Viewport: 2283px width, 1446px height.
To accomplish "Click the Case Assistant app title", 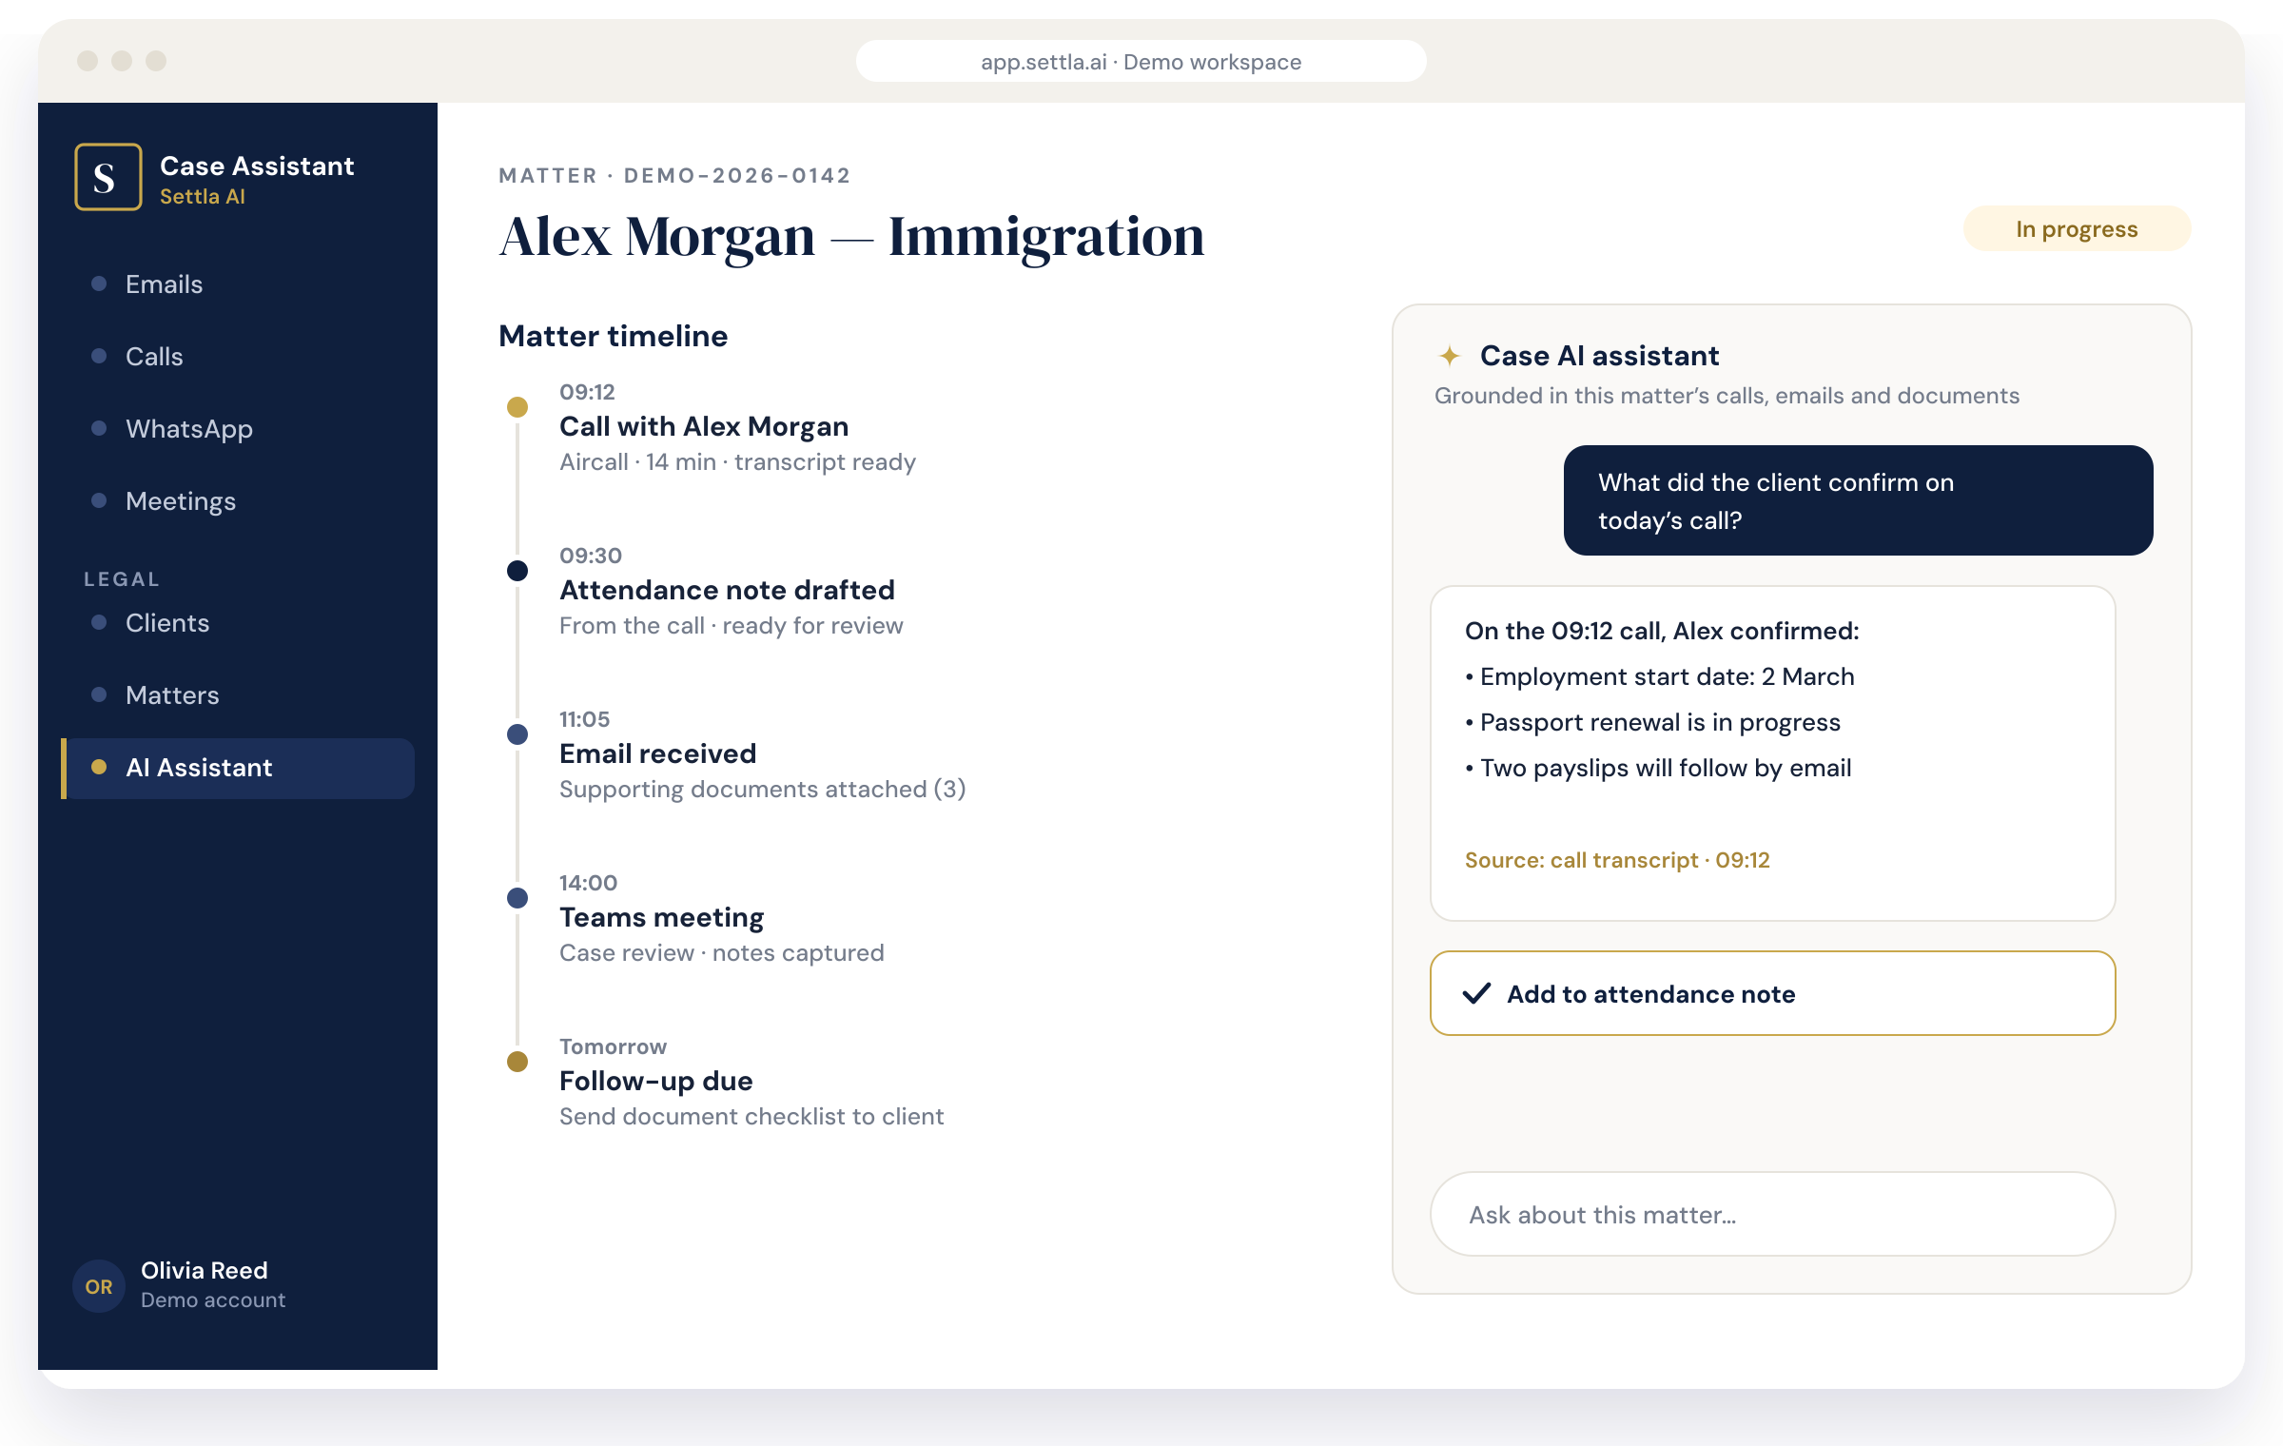I will pos(257,166).
